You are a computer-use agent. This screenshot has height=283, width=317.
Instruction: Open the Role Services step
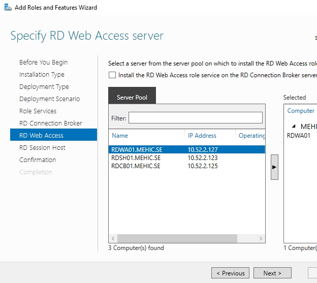(x=38, y=111)
